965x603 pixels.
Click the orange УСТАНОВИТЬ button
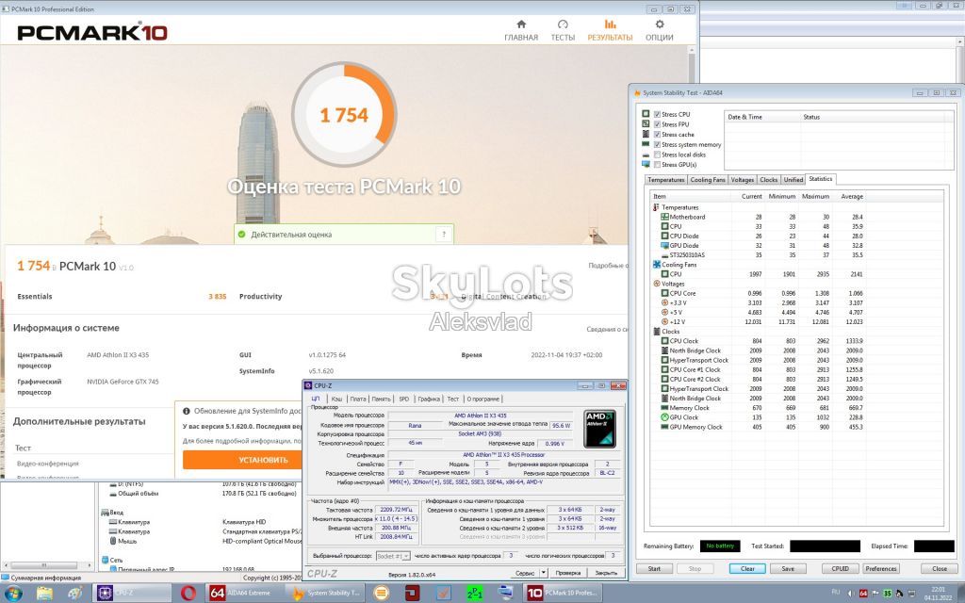pos(263,460)
